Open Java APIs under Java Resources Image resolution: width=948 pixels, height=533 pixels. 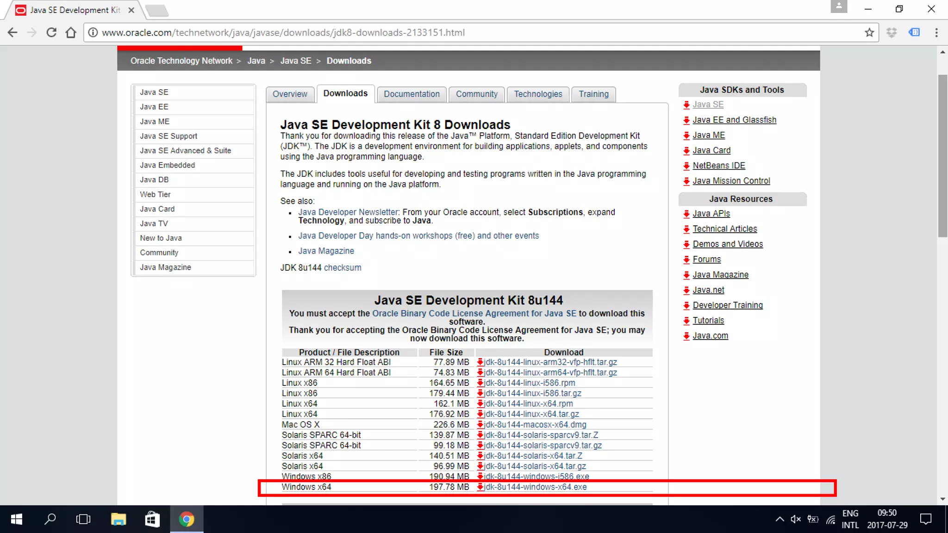(x=711, y=214)
